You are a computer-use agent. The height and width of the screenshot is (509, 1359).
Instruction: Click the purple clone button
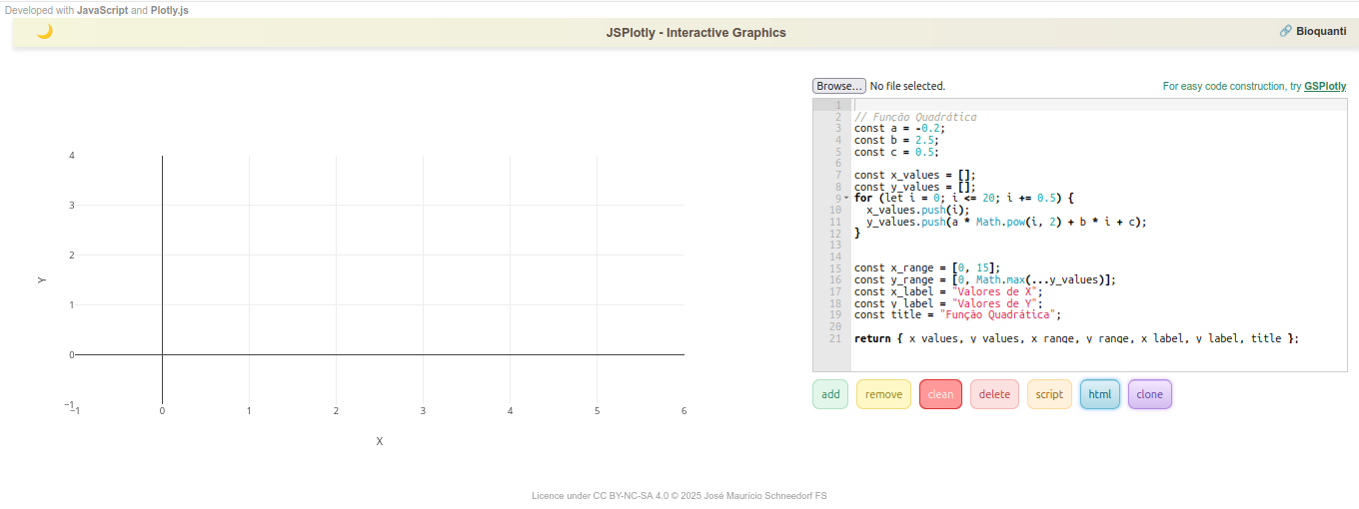[1149, 394]
